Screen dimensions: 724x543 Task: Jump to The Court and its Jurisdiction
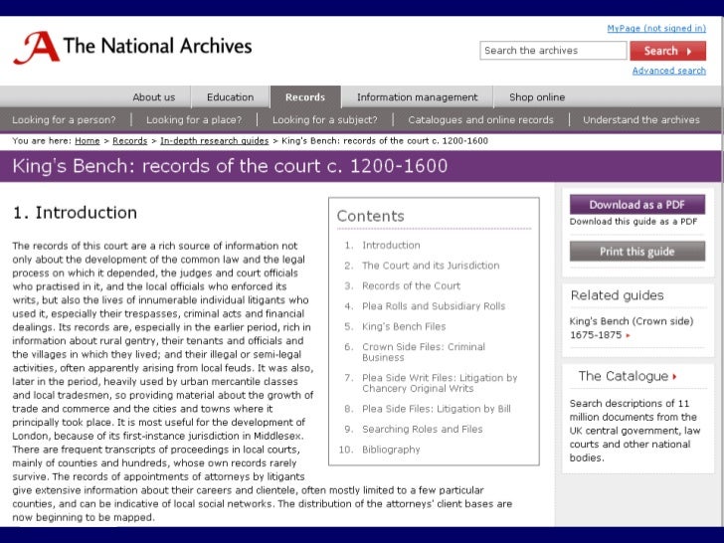tap(431, 266)
